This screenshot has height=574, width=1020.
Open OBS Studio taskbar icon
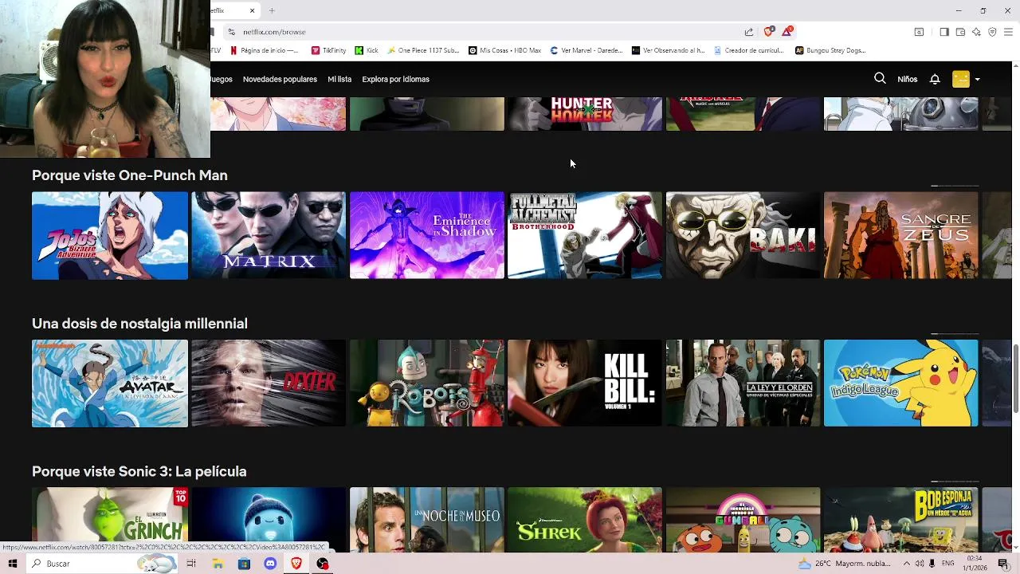coord(323,564)
